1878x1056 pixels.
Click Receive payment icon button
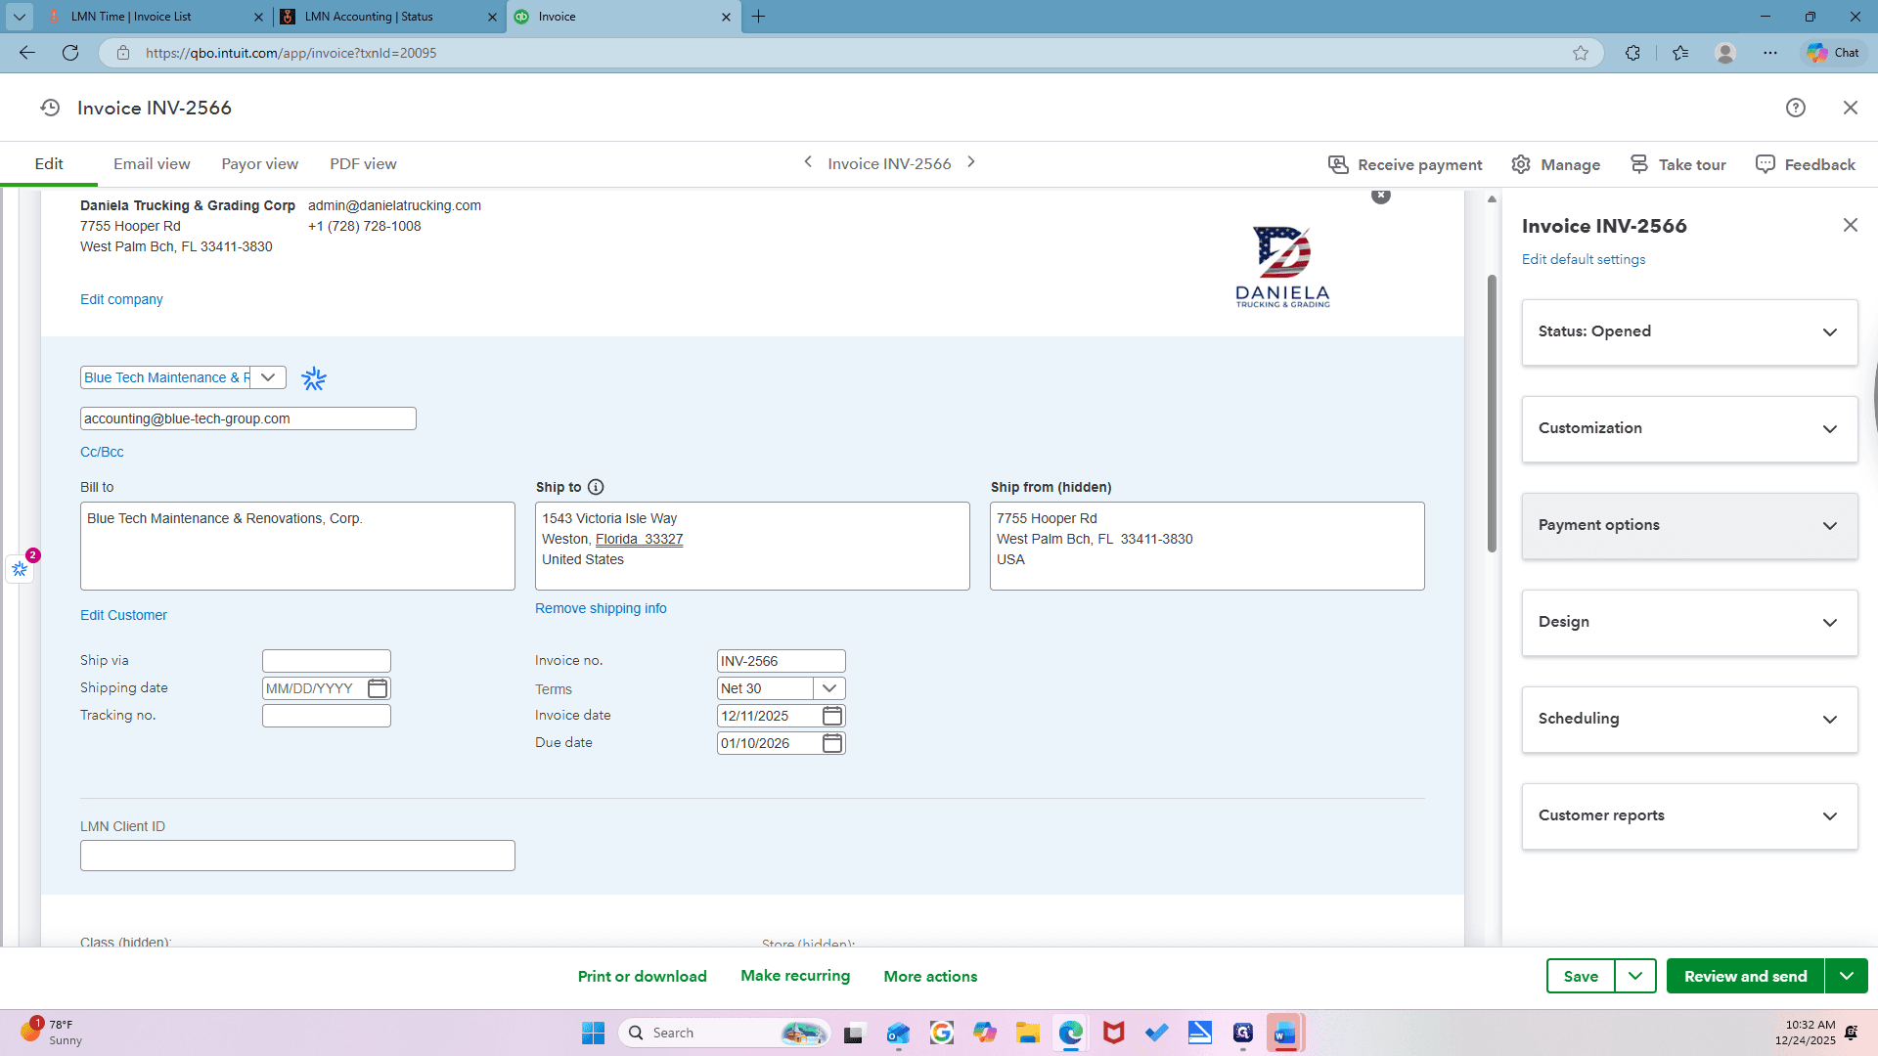point(1405,164)
